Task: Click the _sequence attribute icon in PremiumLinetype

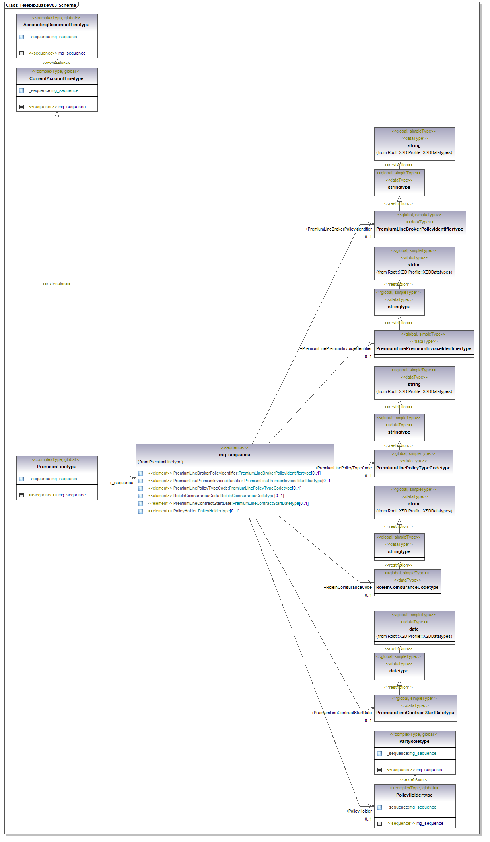Action: pyautogui.click(x=21, y=479)
